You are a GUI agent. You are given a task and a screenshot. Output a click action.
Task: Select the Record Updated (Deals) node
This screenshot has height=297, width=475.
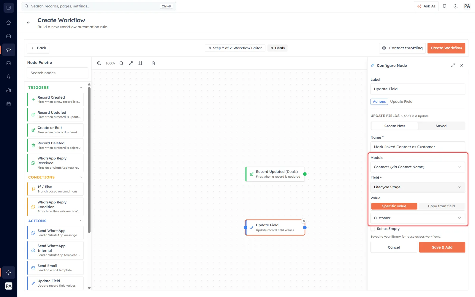tap(275, 174)
